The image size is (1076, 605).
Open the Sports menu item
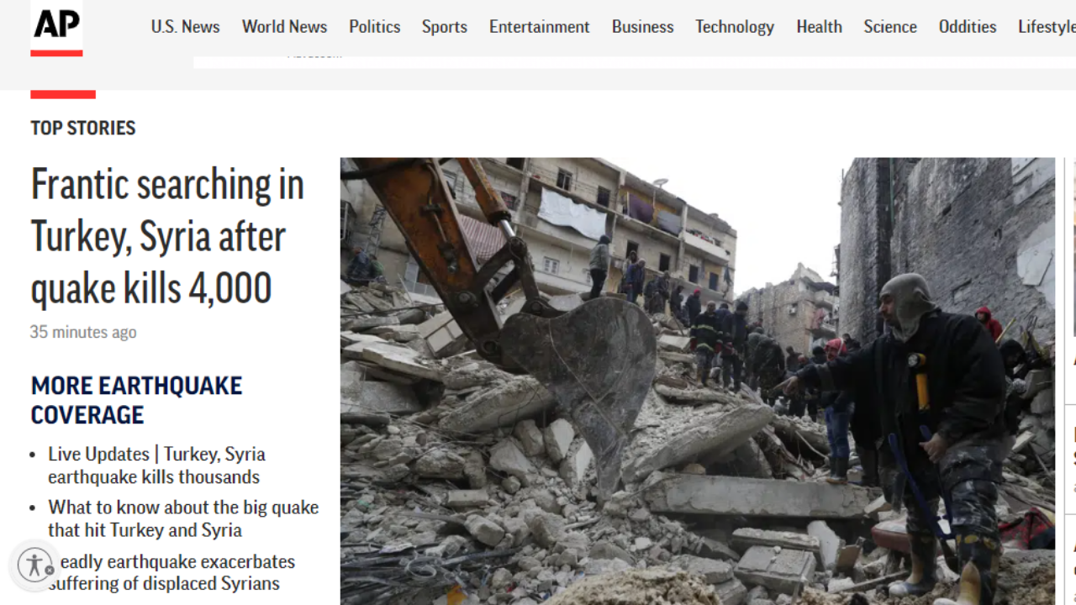click(x=445, y=27)
